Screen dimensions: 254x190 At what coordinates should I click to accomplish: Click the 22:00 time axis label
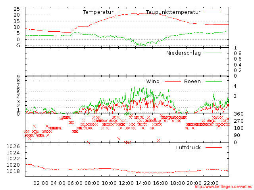click(x=211, y=183)
